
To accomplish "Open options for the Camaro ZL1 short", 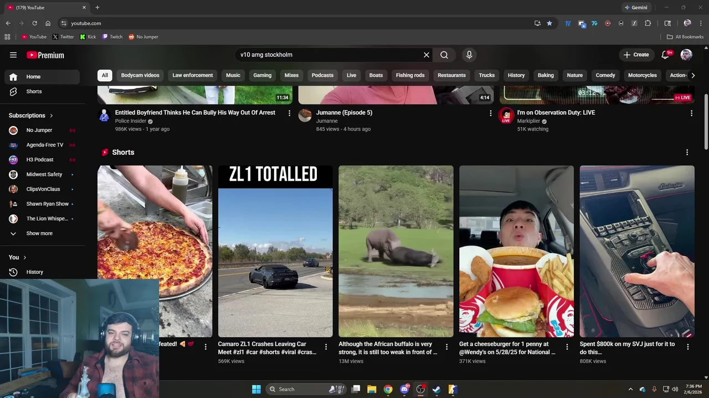I will tap(326, 347).
